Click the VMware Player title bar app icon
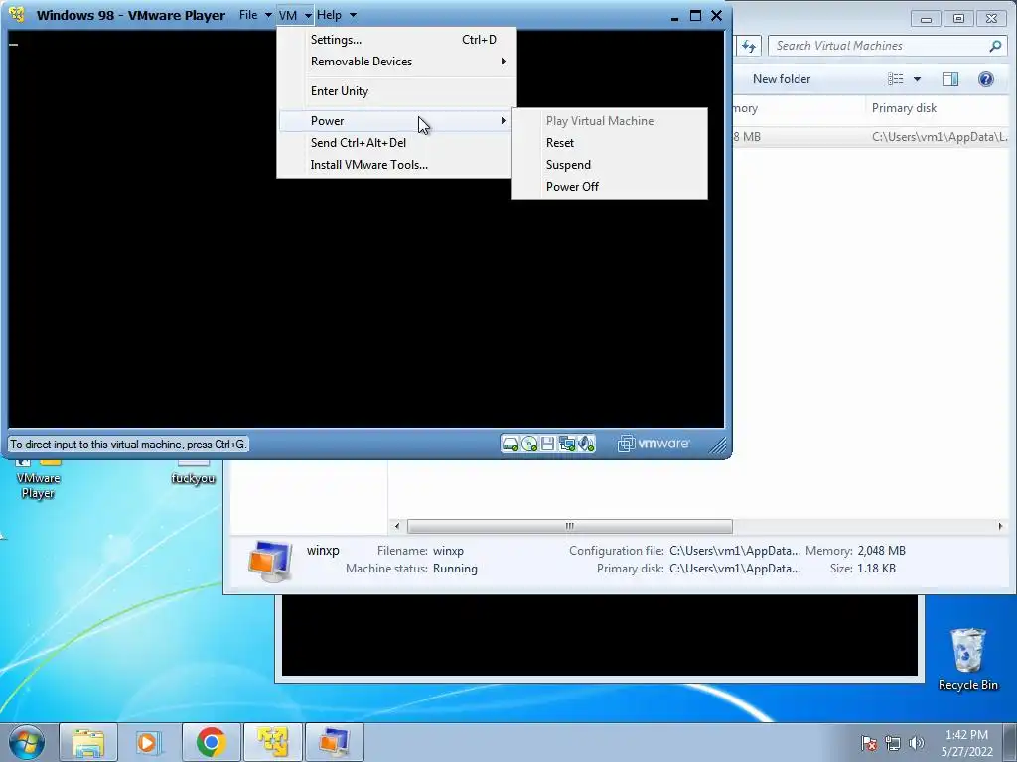1017x762 pixels. (x=17, y=14)
